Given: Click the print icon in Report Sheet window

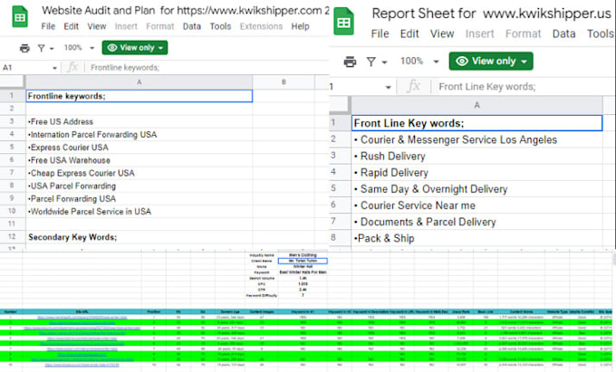Looking at the screenshot, I should click(350, 62).
